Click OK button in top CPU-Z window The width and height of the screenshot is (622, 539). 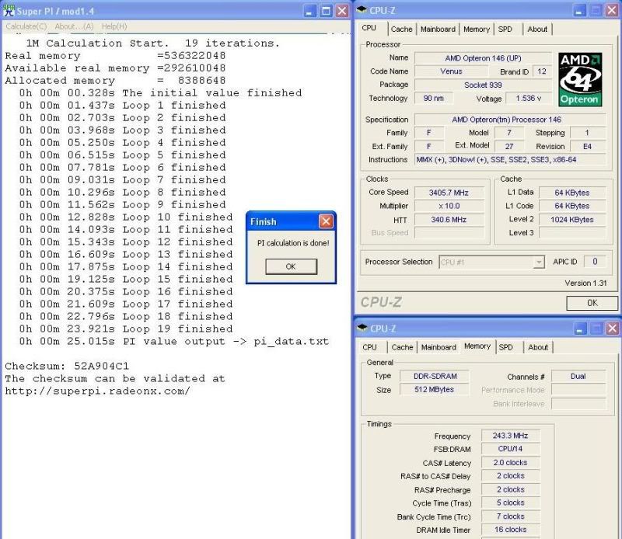(592, 303)
